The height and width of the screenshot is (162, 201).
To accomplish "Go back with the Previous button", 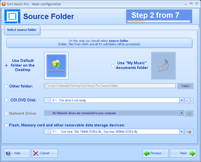I will (x=155, y=153).
